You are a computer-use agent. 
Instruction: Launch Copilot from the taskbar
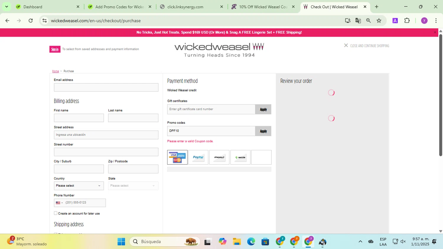point(222,242)
